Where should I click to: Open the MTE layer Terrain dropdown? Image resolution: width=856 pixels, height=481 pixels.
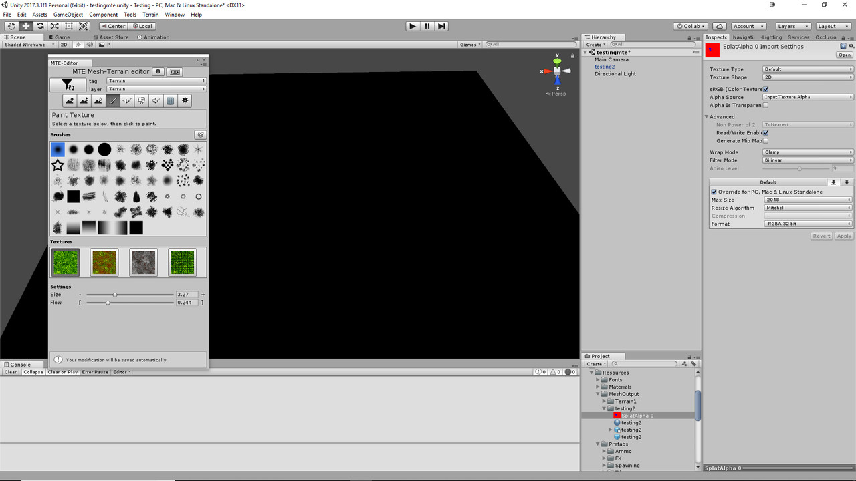(156, 89)
